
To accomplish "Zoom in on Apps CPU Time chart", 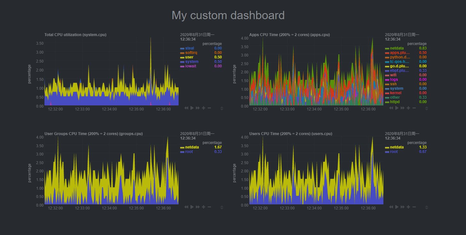I will (x=408, y=108).
